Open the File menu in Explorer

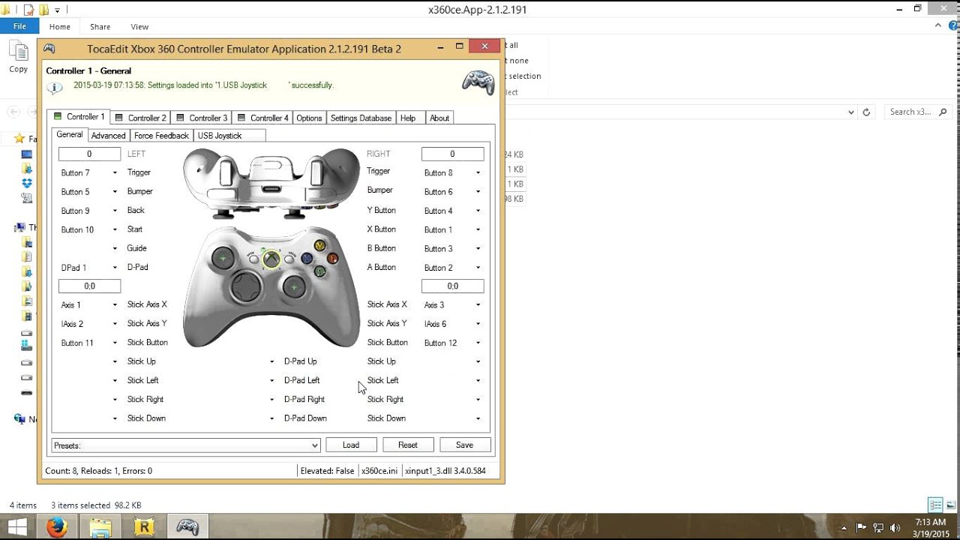[x=19, y=26]
